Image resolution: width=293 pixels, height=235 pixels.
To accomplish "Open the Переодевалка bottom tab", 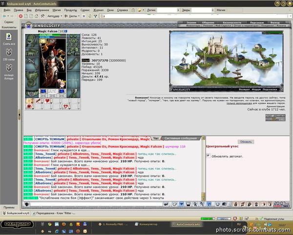I will click(x=54, y=213).
